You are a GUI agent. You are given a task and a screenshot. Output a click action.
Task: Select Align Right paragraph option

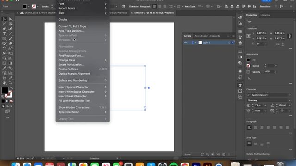click(x=262, y=128)
